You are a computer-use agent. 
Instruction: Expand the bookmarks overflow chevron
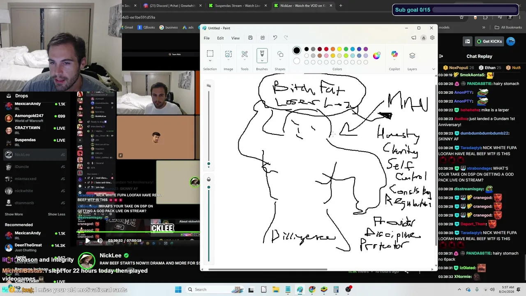pyautogui.click(x=484, y=28)
